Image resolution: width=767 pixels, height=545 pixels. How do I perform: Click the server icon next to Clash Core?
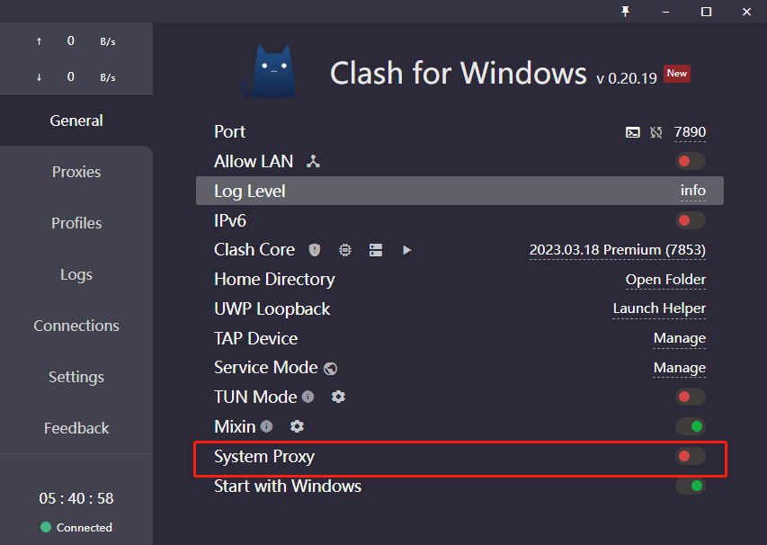point(376,250)
